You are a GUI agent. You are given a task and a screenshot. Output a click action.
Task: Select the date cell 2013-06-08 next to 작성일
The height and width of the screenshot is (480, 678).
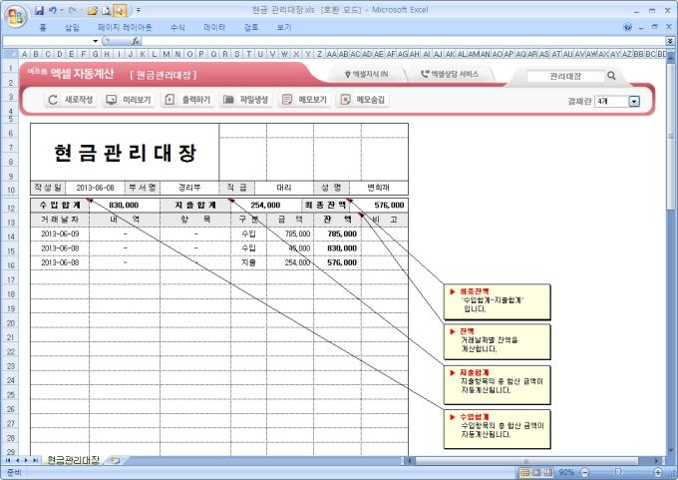click(95, 188)
